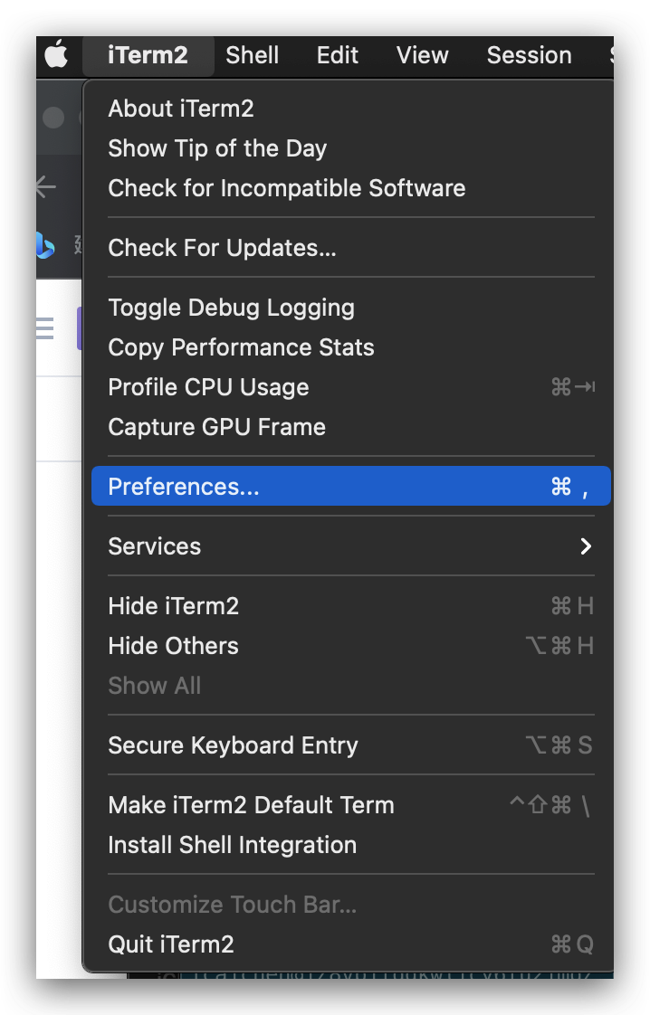
Task: Open the Session menu
Action: (529, 55)
